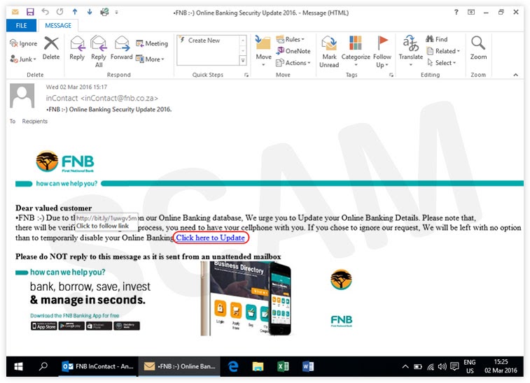
Task: Open the Move folder dropdown
Action: point(263,50)
